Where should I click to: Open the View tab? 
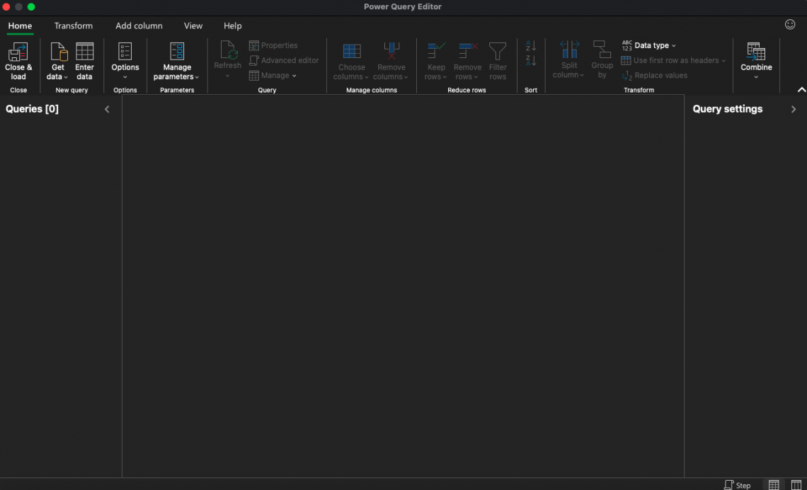pyautogui.click(x=193, y=25)
